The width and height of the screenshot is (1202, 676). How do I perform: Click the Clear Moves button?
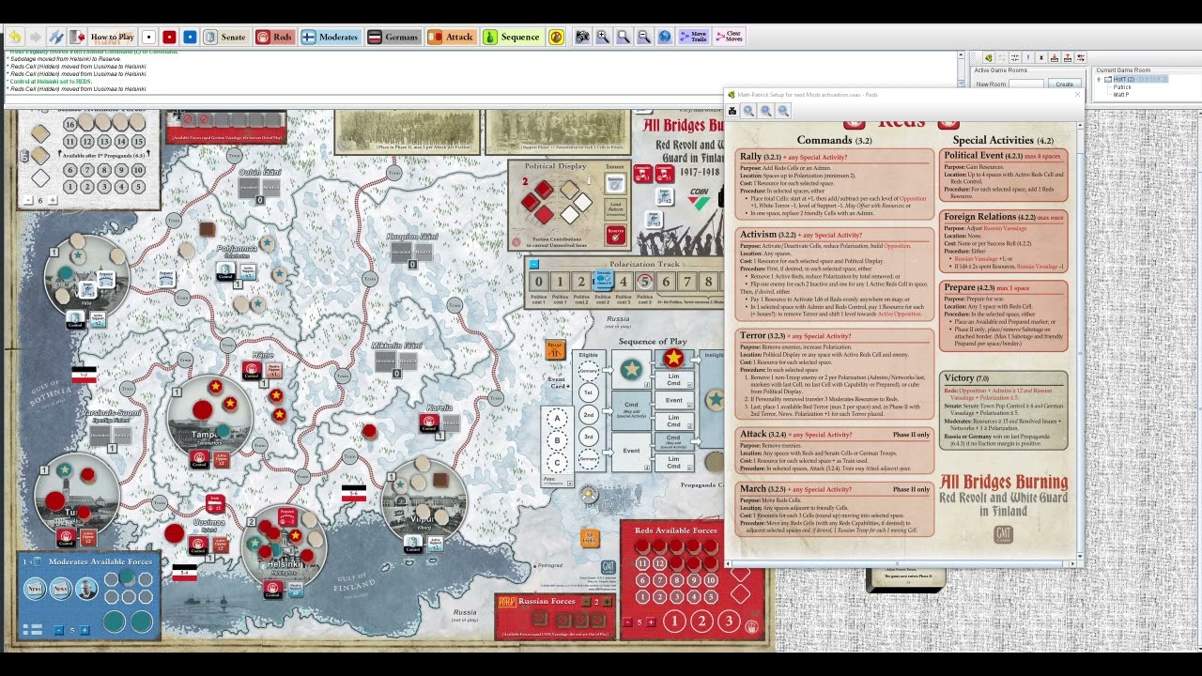[x=730, y=37]
